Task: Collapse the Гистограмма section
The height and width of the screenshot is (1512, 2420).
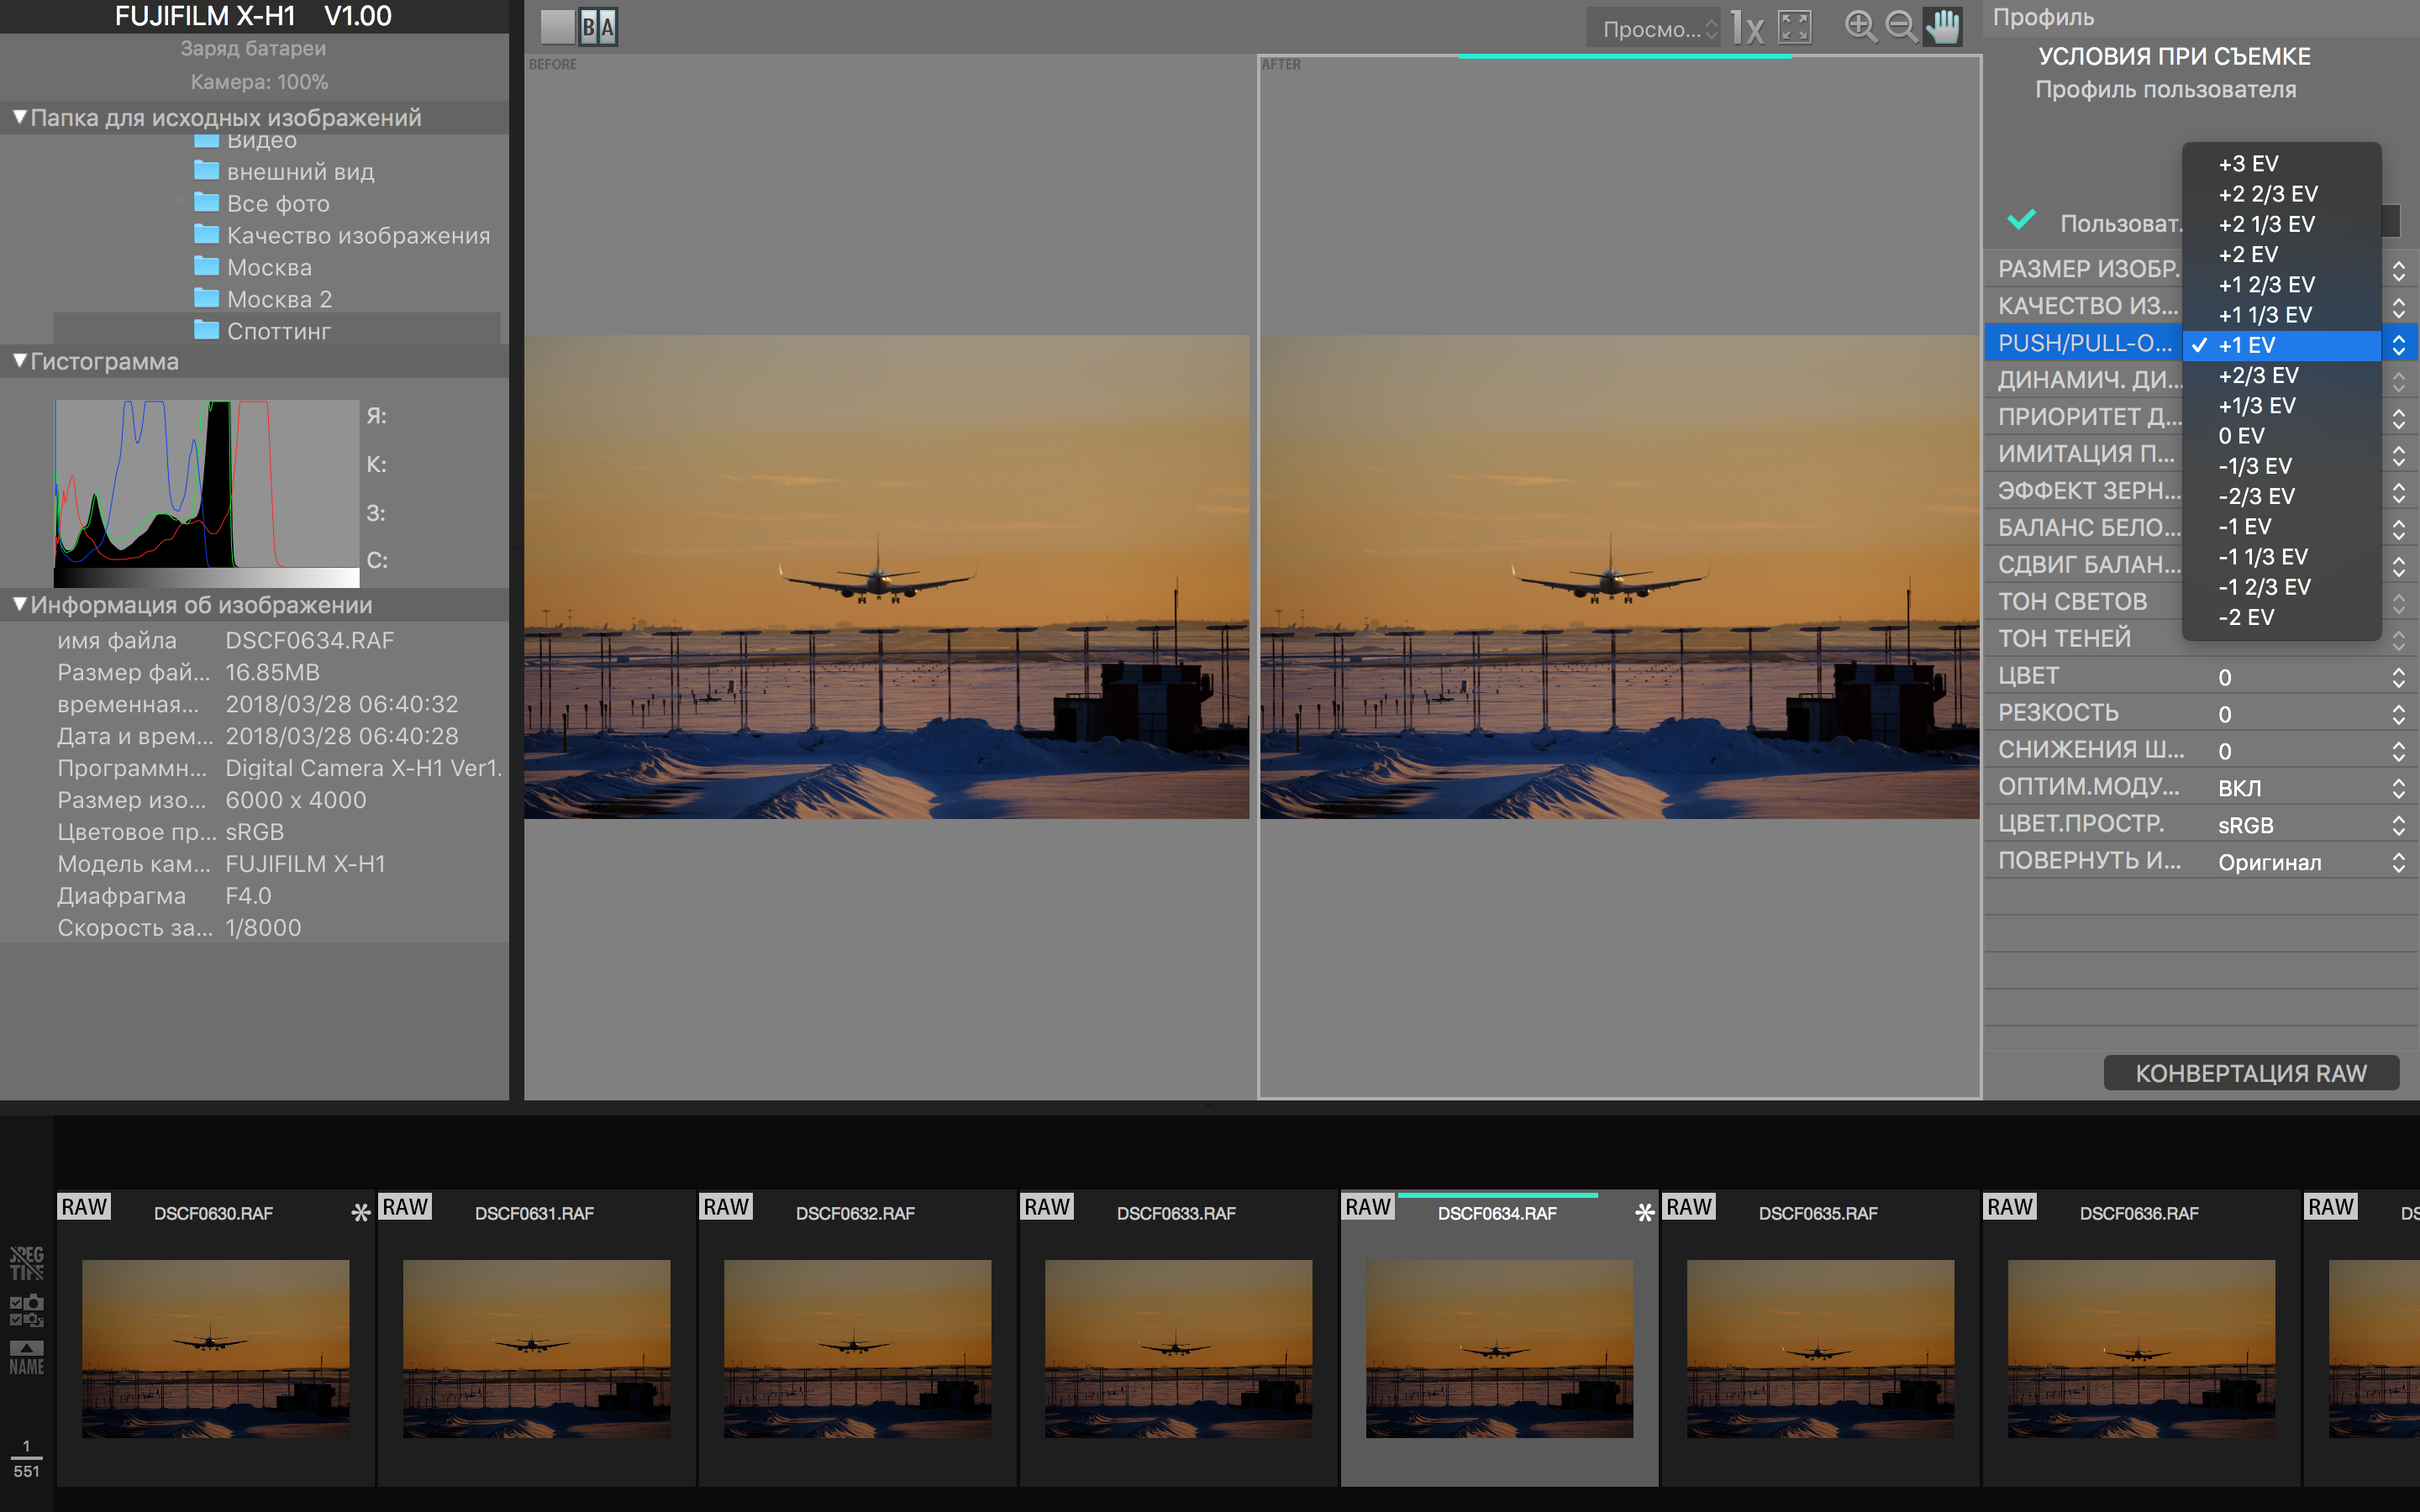Action: [x=19, y=361]
